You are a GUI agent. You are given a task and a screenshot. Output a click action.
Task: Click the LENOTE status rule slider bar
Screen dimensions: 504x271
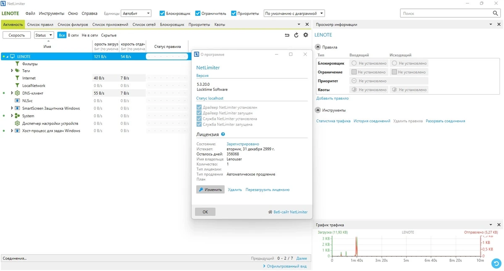pyautogui.click(x=167, y=56)
